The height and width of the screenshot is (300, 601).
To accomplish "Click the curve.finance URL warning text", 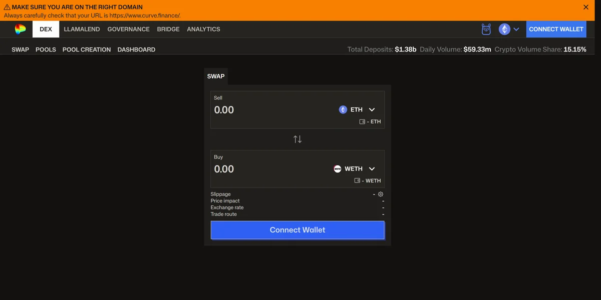I will 92,15.
